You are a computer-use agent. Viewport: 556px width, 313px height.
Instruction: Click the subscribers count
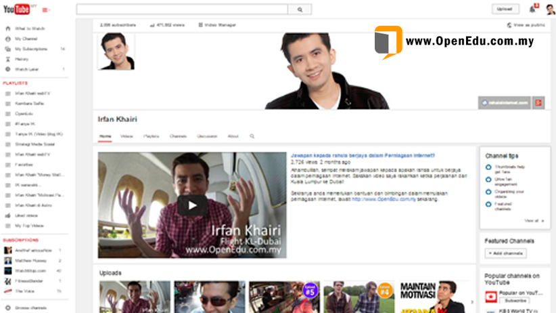pos(118,25)
